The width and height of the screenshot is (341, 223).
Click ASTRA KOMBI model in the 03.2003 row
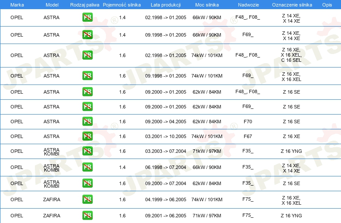point(51,152)
